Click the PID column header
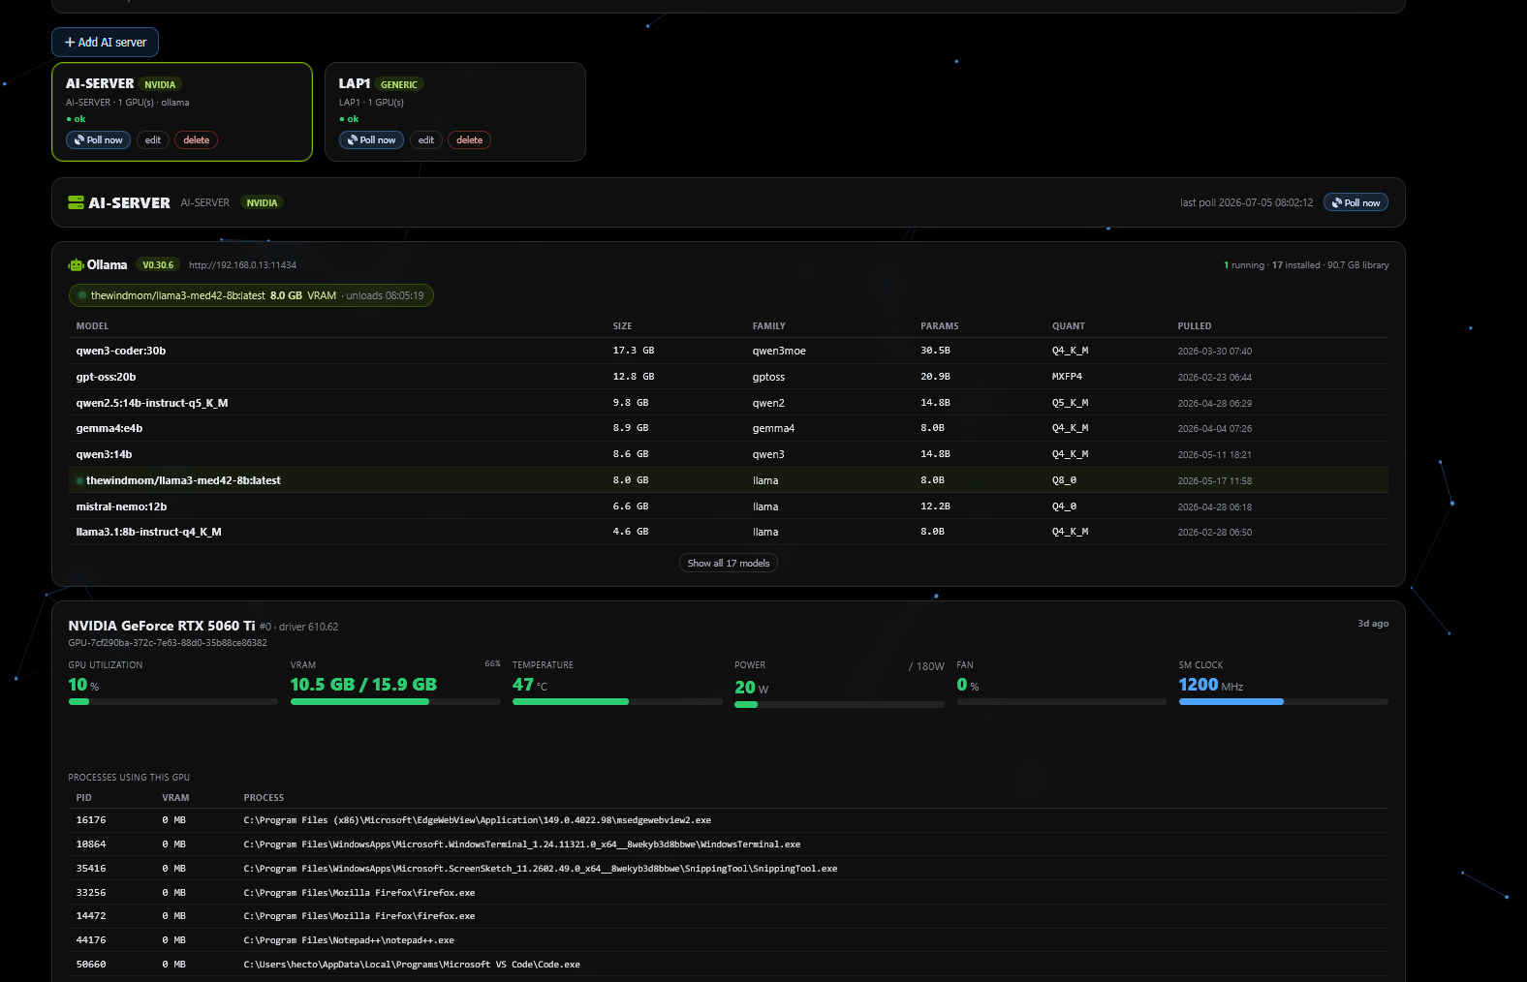The image size is (1527, 982). click(84, 798)
